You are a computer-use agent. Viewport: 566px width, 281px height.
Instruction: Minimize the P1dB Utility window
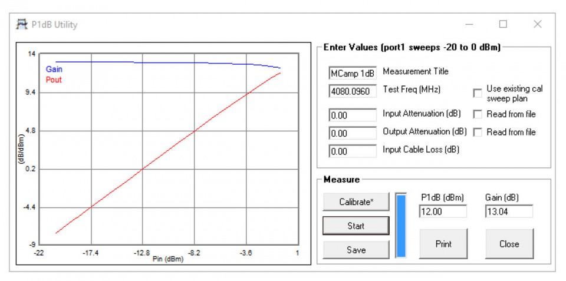(x=469, y=25)
